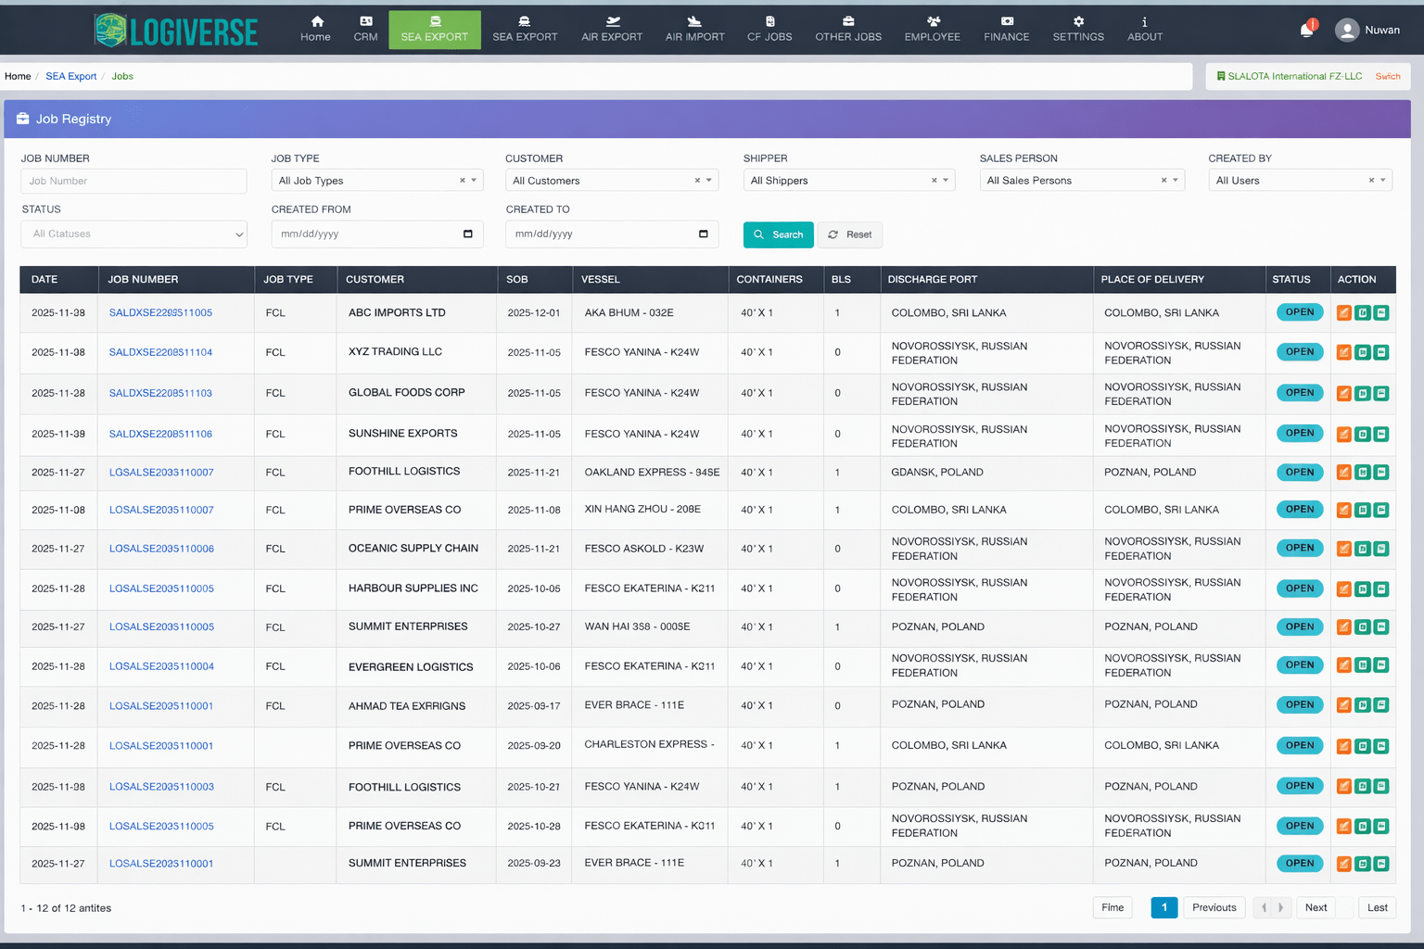Expand the Job Type dropdown

[x=474, y=181]
